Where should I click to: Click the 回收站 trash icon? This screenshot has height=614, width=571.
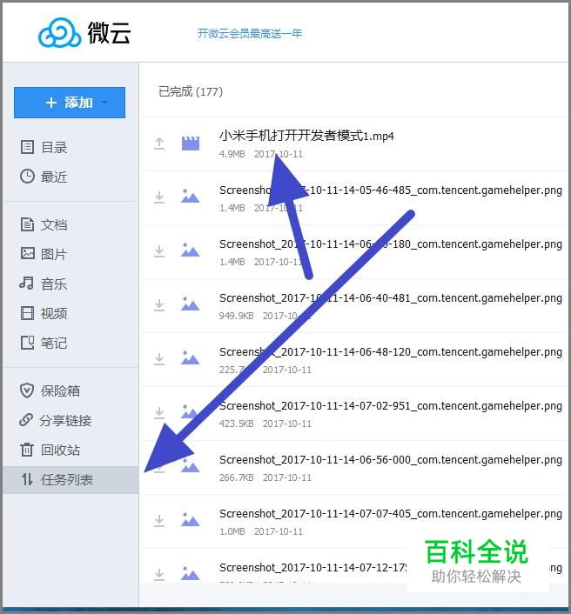coord(27,450)
